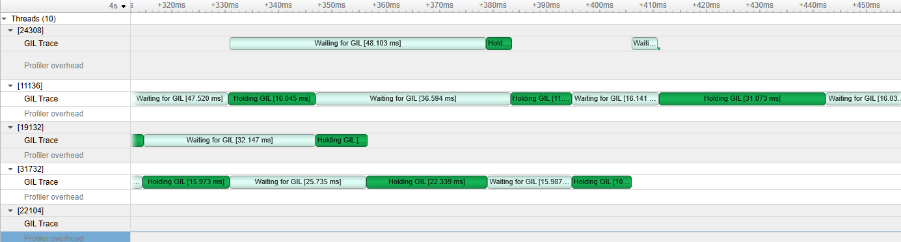Click thread label [24308]
The width and height of the screenshot is (901, 242).
31,31
